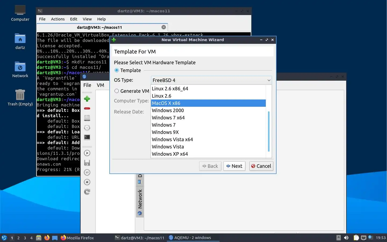387x242 pixels.
Task: Click the AQEMU window title icon
Action: point(84,77)
